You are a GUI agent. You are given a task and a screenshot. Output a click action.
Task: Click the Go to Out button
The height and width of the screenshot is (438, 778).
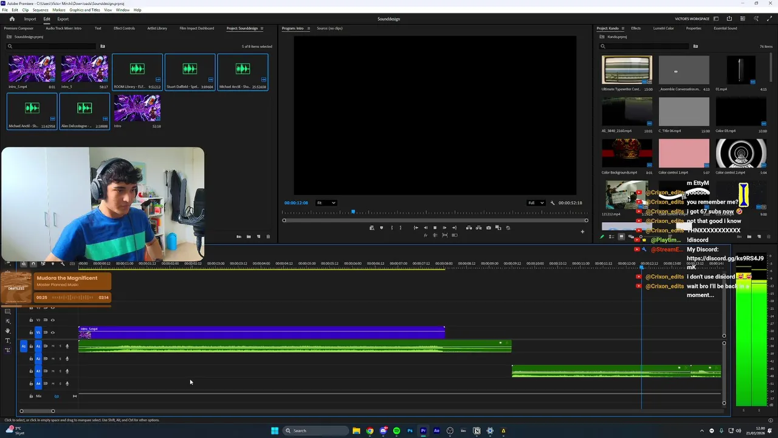click(x=454, y=228)
